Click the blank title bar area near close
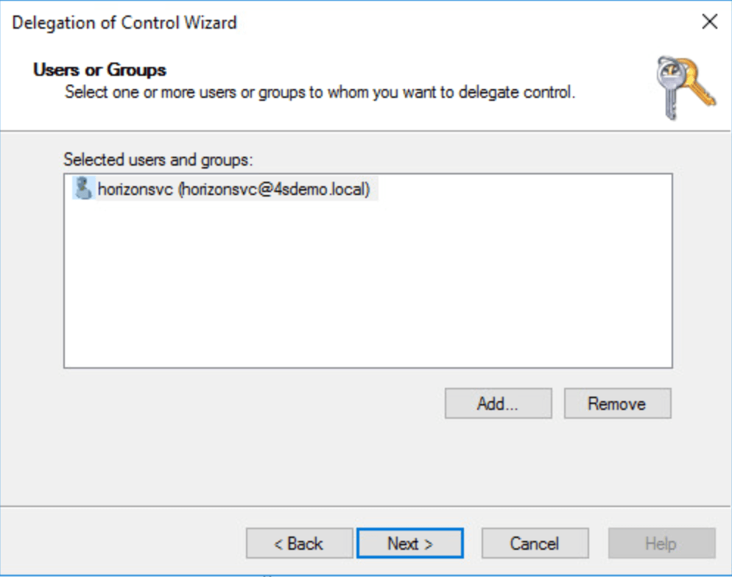 pyautogui.click(x=515, y=22)
